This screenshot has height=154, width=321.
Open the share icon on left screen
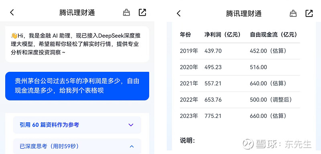coord(142,12)
